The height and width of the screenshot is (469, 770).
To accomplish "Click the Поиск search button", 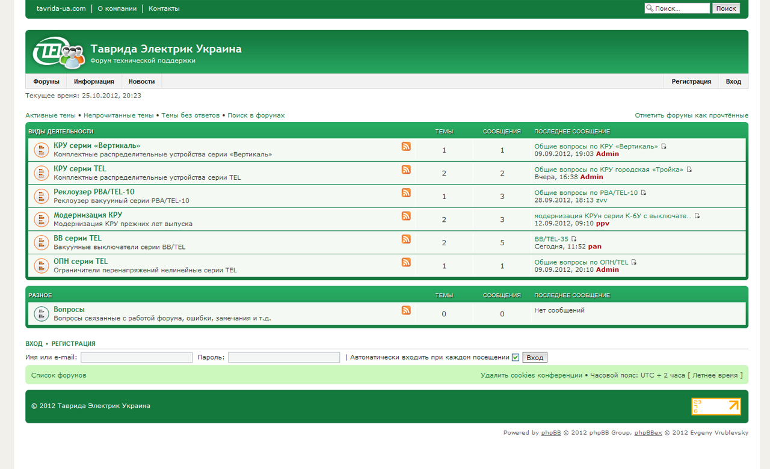I will (x=726, y=8).
